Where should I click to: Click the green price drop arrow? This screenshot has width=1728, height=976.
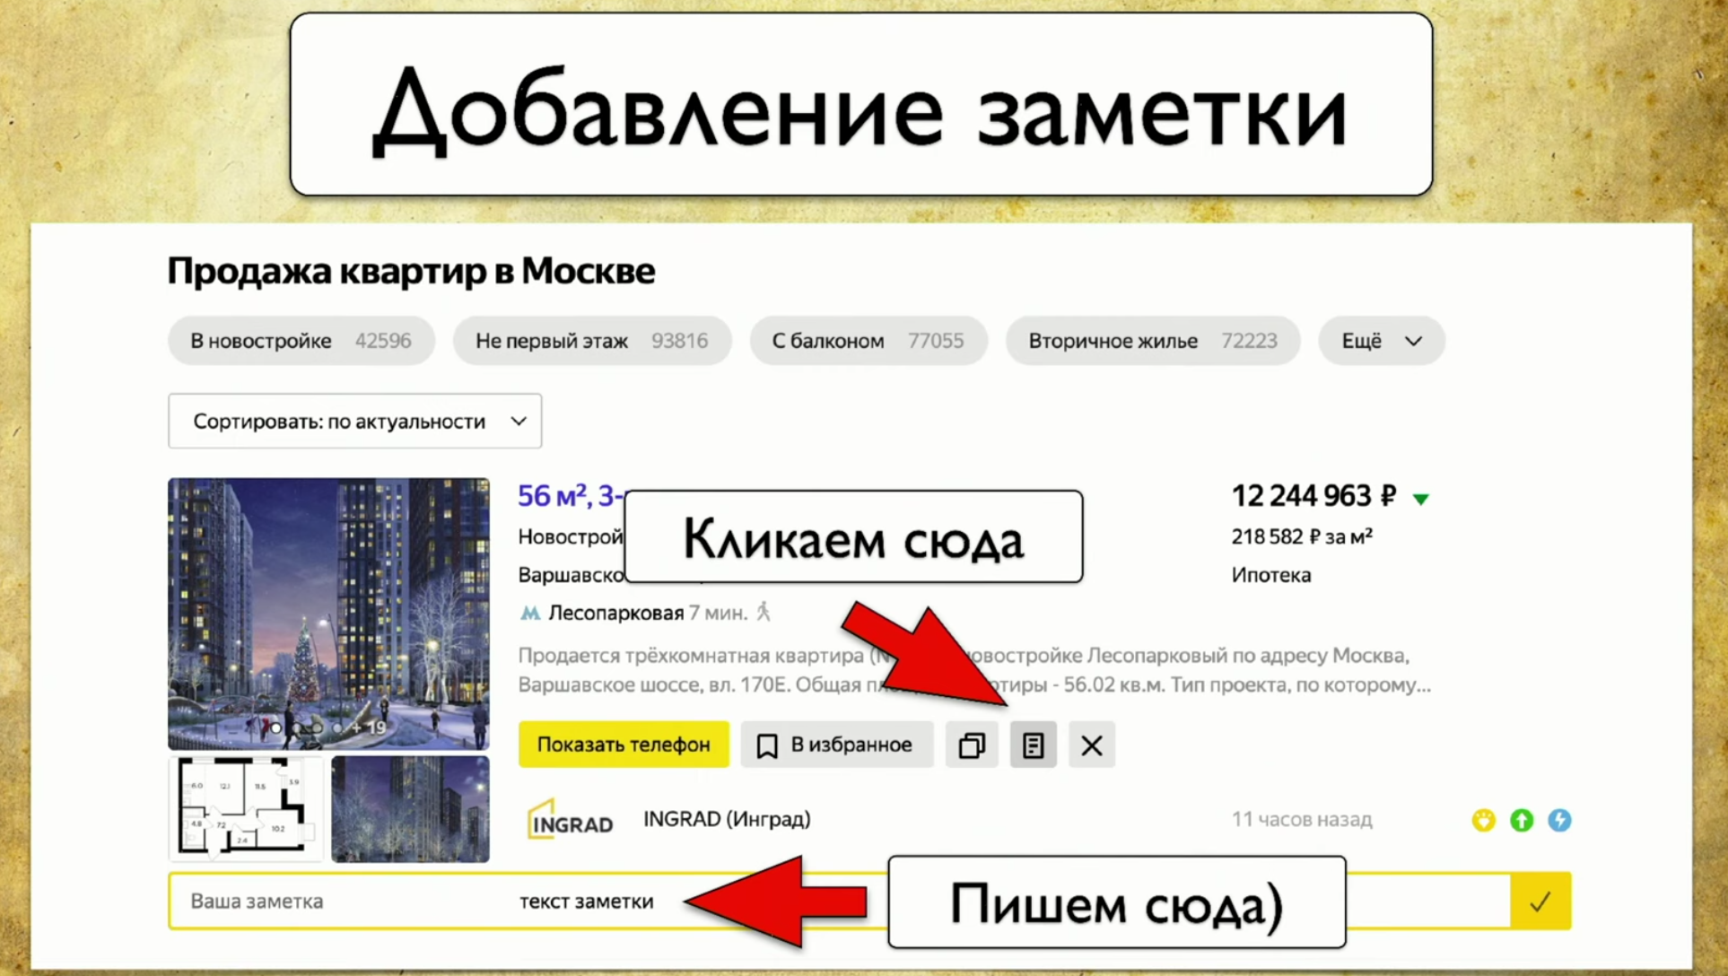[1421, 499]
